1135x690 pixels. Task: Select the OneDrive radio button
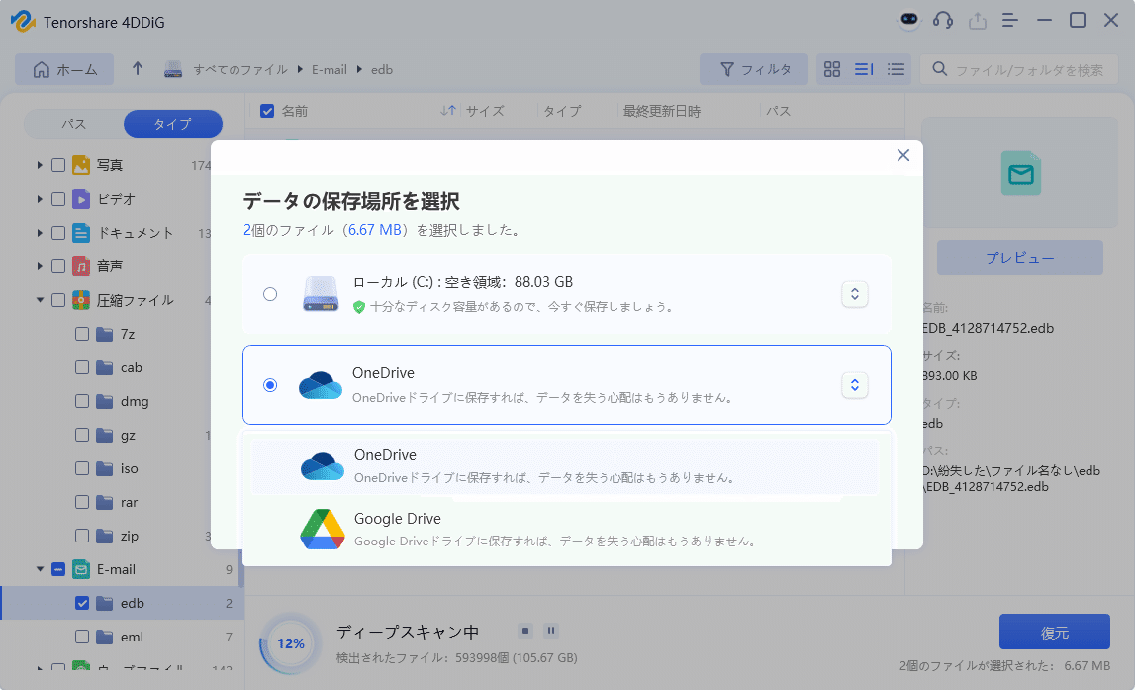click(270, 385)
